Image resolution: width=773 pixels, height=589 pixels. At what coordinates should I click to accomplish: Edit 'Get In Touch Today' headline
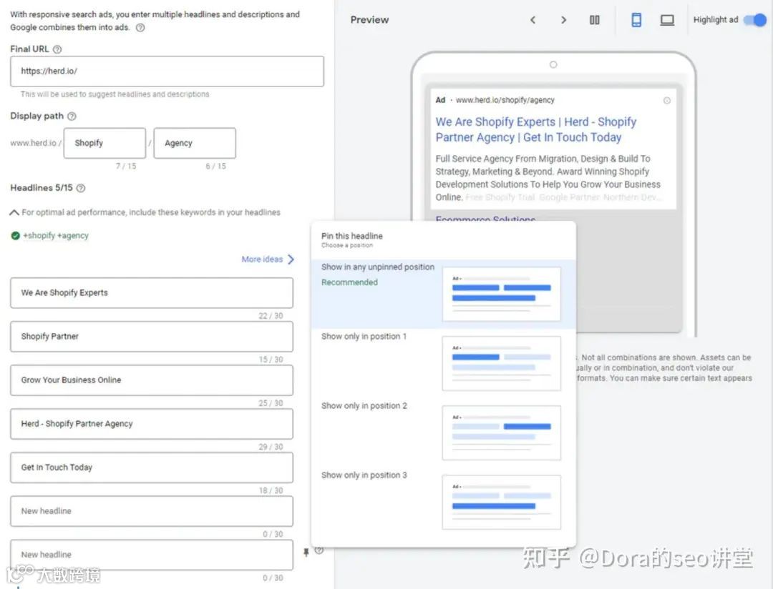click(x=151, y=468)
